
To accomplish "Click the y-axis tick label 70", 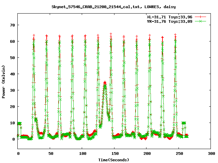I will tap(12, 25).
